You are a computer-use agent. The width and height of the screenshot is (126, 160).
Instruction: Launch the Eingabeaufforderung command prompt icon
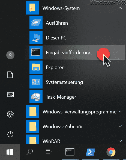(36, 52)
